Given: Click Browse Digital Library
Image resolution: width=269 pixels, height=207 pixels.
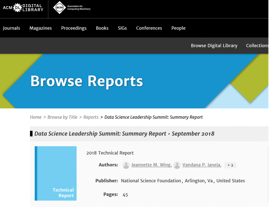Looking at the screenshot, I should 214,45.
